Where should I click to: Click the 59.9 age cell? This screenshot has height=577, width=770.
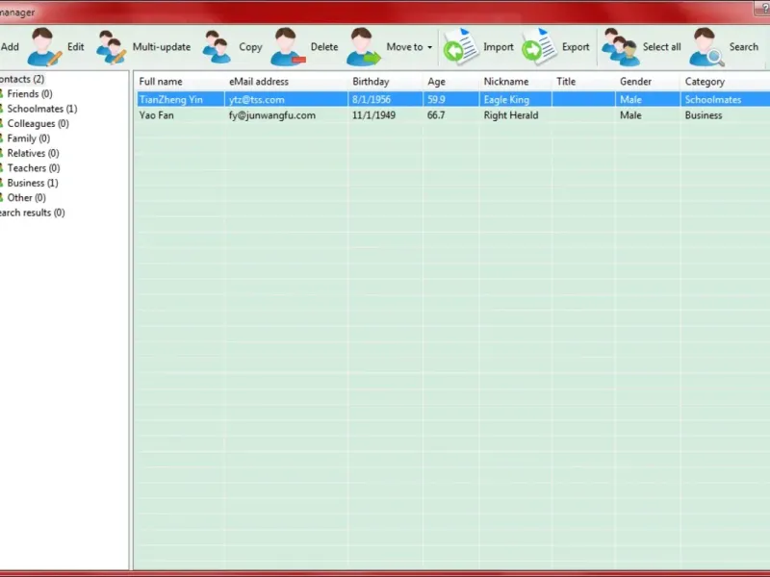436,100
